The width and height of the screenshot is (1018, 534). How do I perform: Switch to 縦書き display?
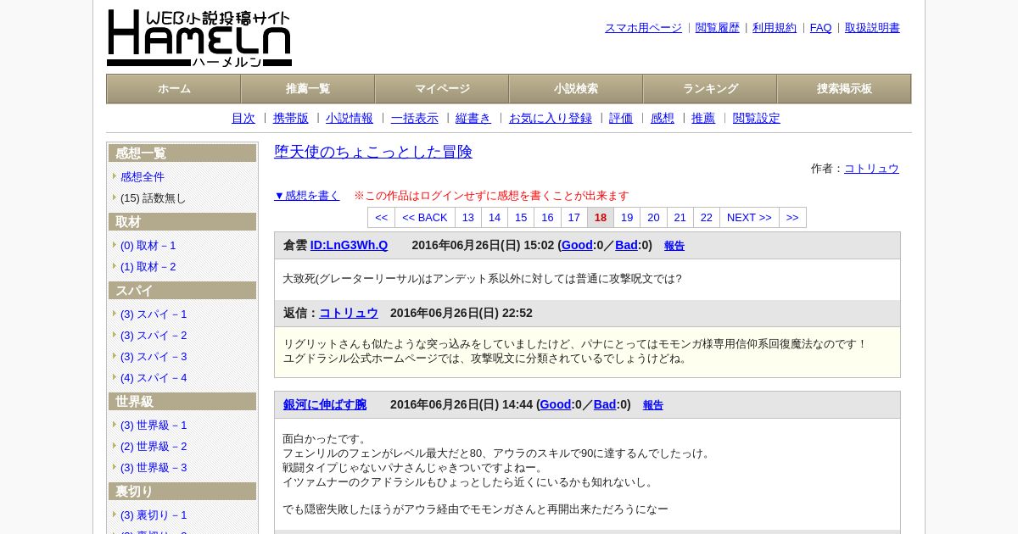tap(473, 119)
